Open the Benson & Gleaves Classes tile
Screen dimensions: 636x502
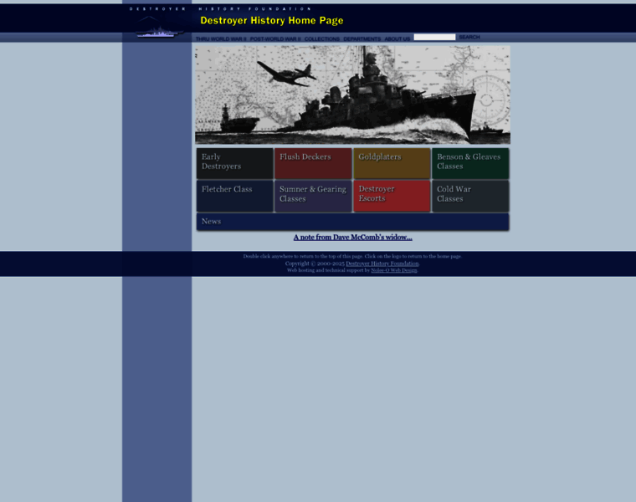470,163
